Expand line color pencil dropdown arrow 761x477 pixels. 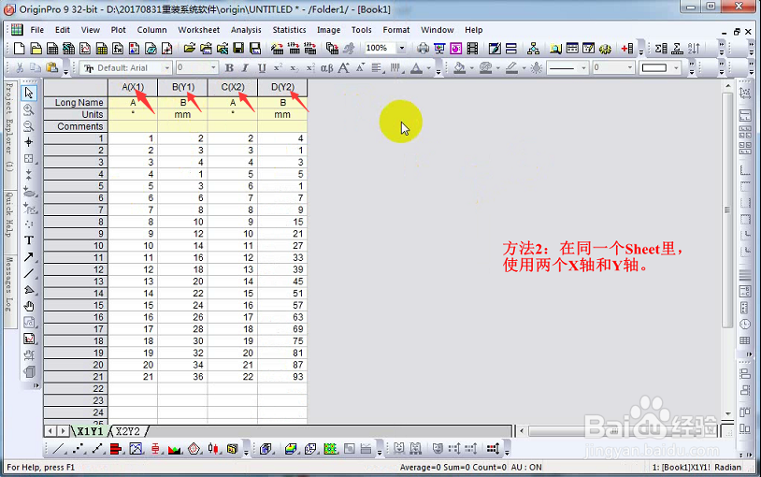coord(524,68)
